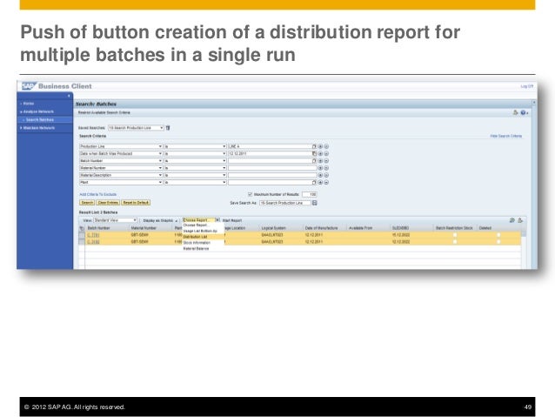
Task: Click the save icon beside Save Search As
Action: [x=315, y=201]
